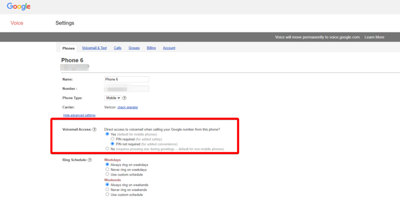This screenshot has height=199, width=400.
Task: Open help icon next to Voicemail Access
Action: [94, 129]
